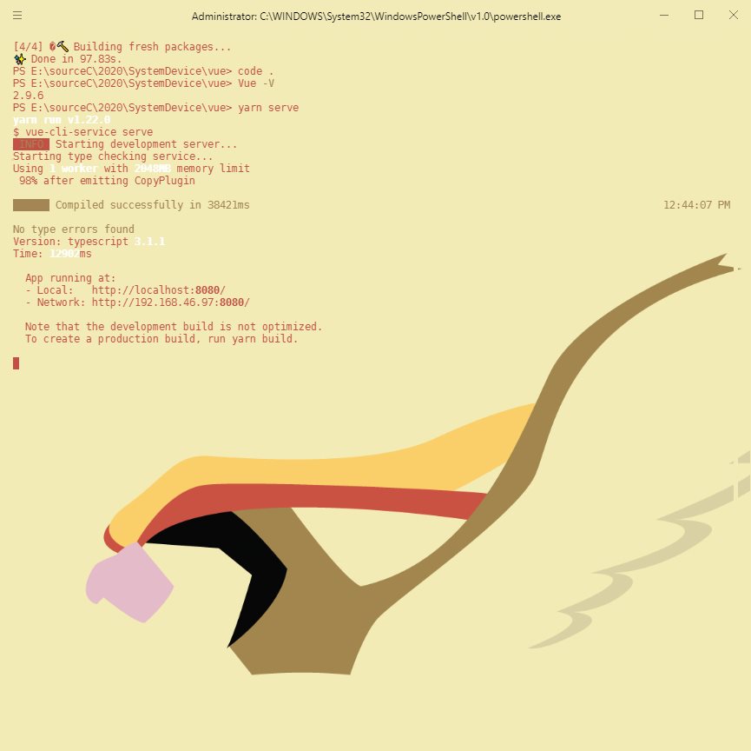Click 'App running at:' text

70,278
